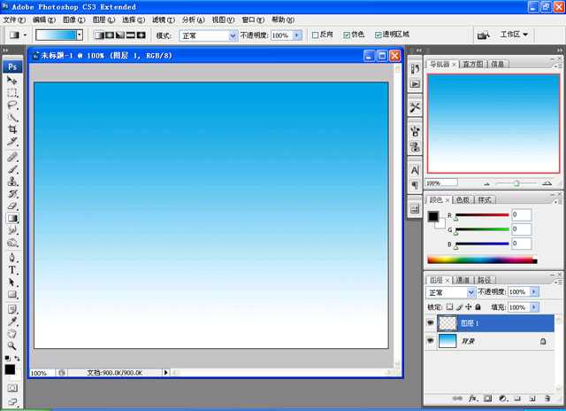Select the Crop tool
This screenshot has height=411, width=566.
pyautogui.click(x=11, y=129)
